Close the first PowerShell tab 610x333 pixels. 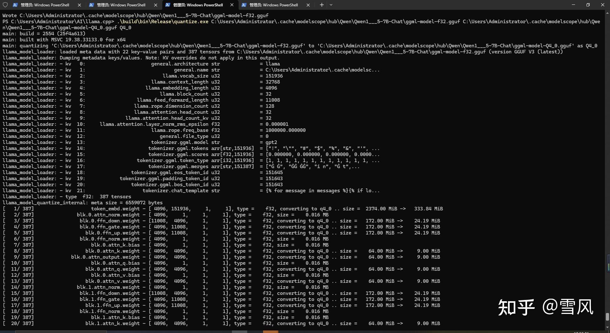(x=79, y=5)
